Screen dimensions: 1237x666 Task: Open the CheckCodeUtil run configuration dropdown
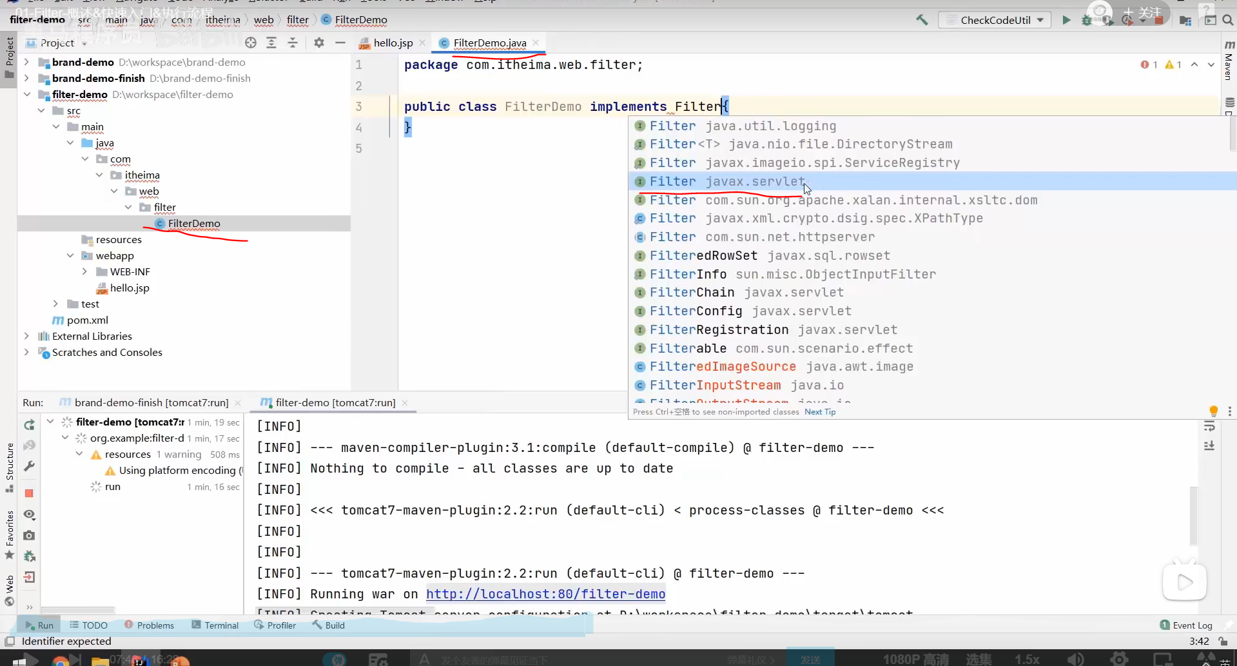point(995,20)
